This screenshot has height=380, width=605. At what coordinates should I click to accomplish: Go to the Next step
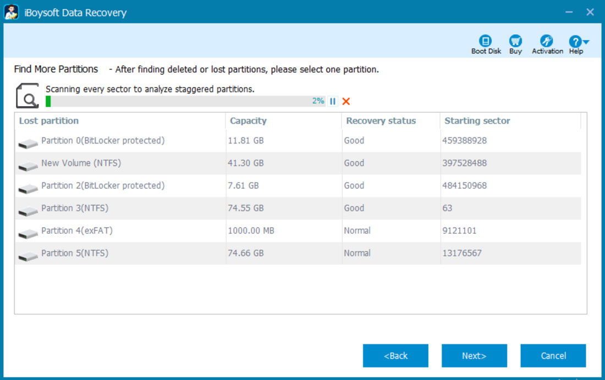474,356
